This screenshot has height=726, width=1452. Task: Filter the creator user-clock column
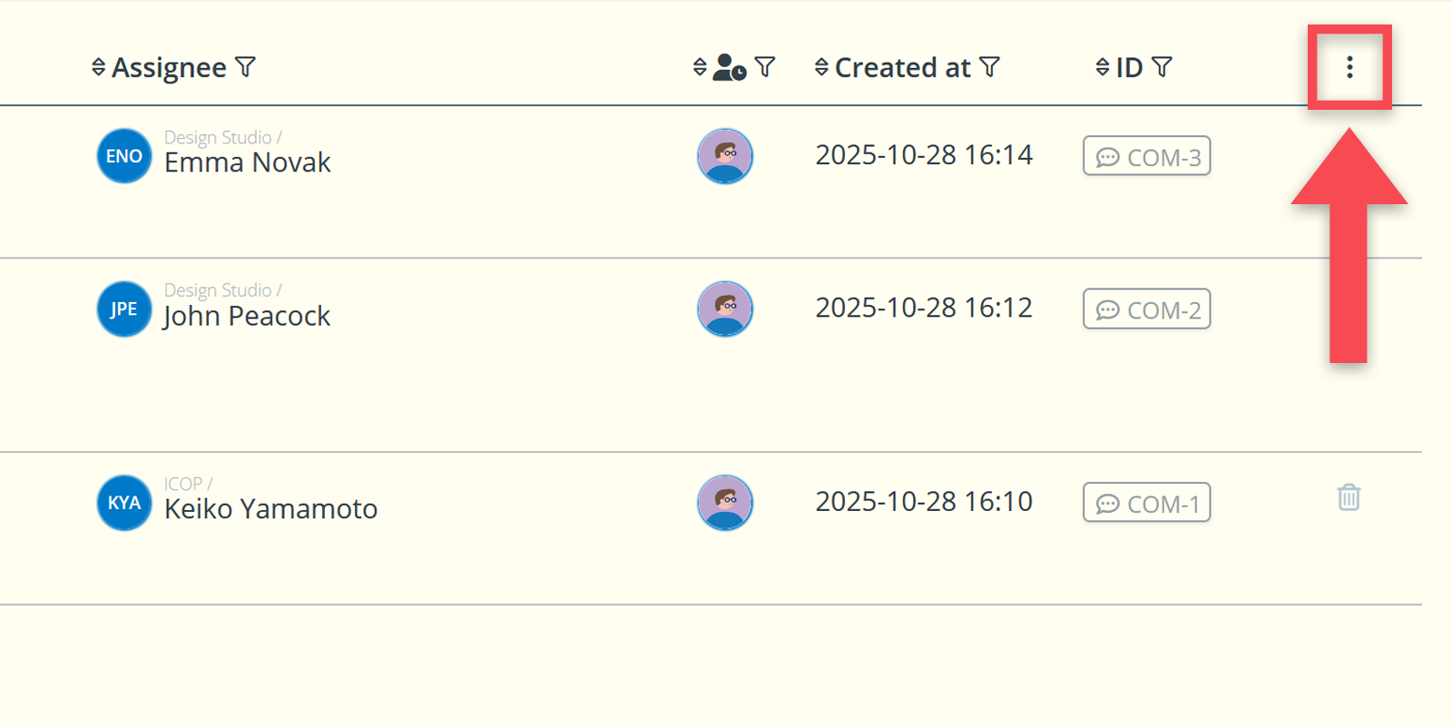pos(765,67)
